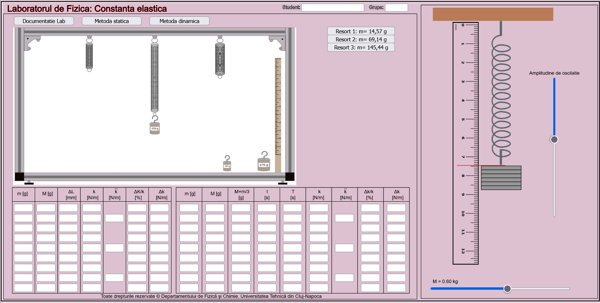Select the thick right spring in the frame
Image resolution: width=600 pixels, height=303 pixels.
click(220, 59)
